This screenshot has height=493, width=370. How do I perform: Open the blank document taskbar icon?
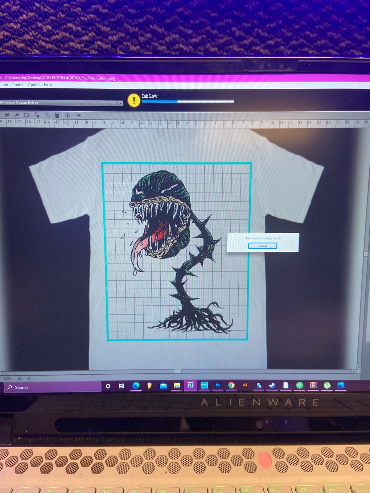[286, 385]
